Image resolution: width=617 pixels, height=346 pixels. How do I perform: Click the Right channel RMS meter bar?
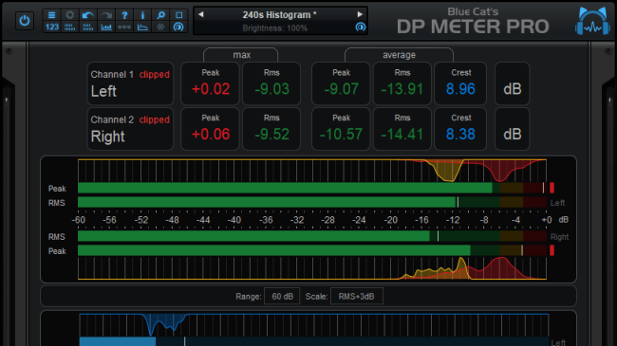pos(312,236)
